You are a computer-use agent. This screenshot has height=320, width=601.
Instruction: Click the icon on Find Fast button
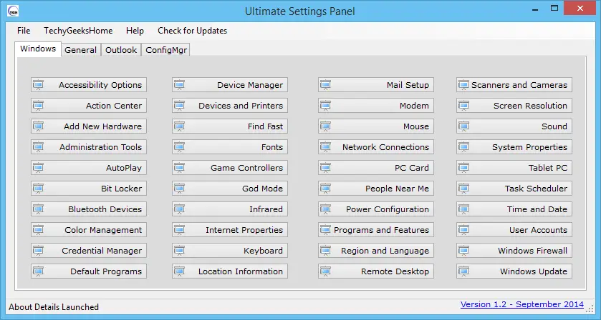point(179,126)
